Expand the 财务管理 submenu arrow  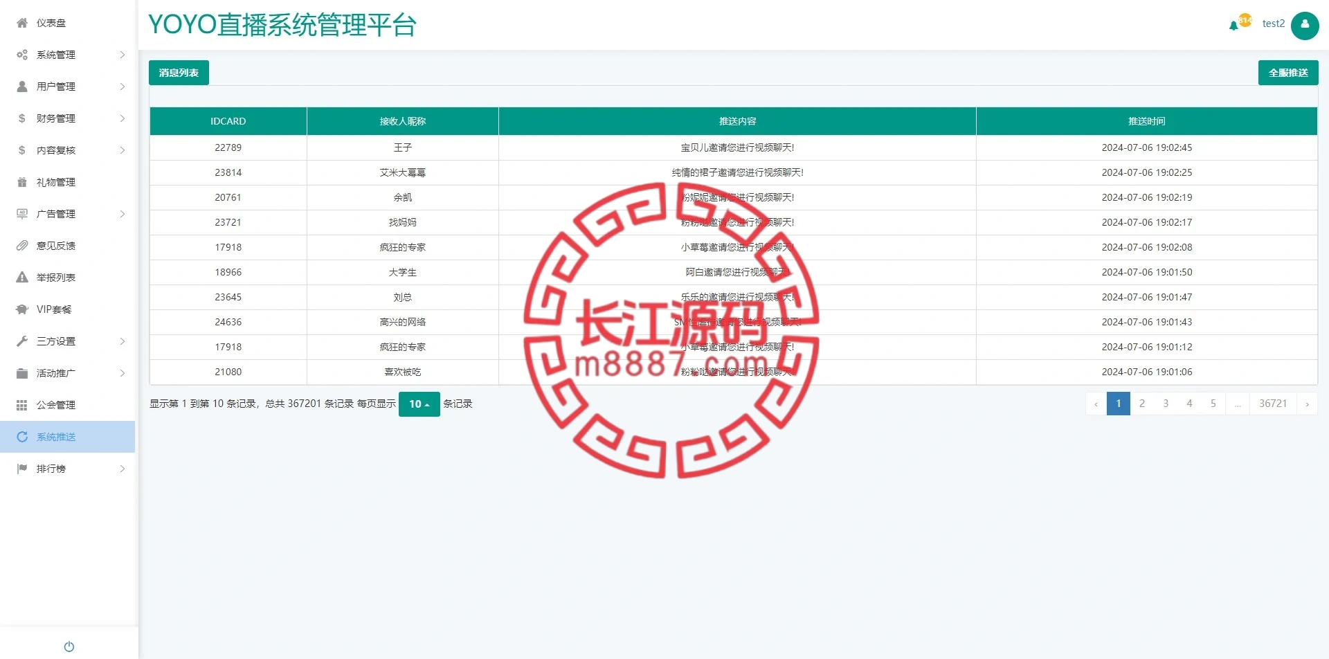click(123, 118)
